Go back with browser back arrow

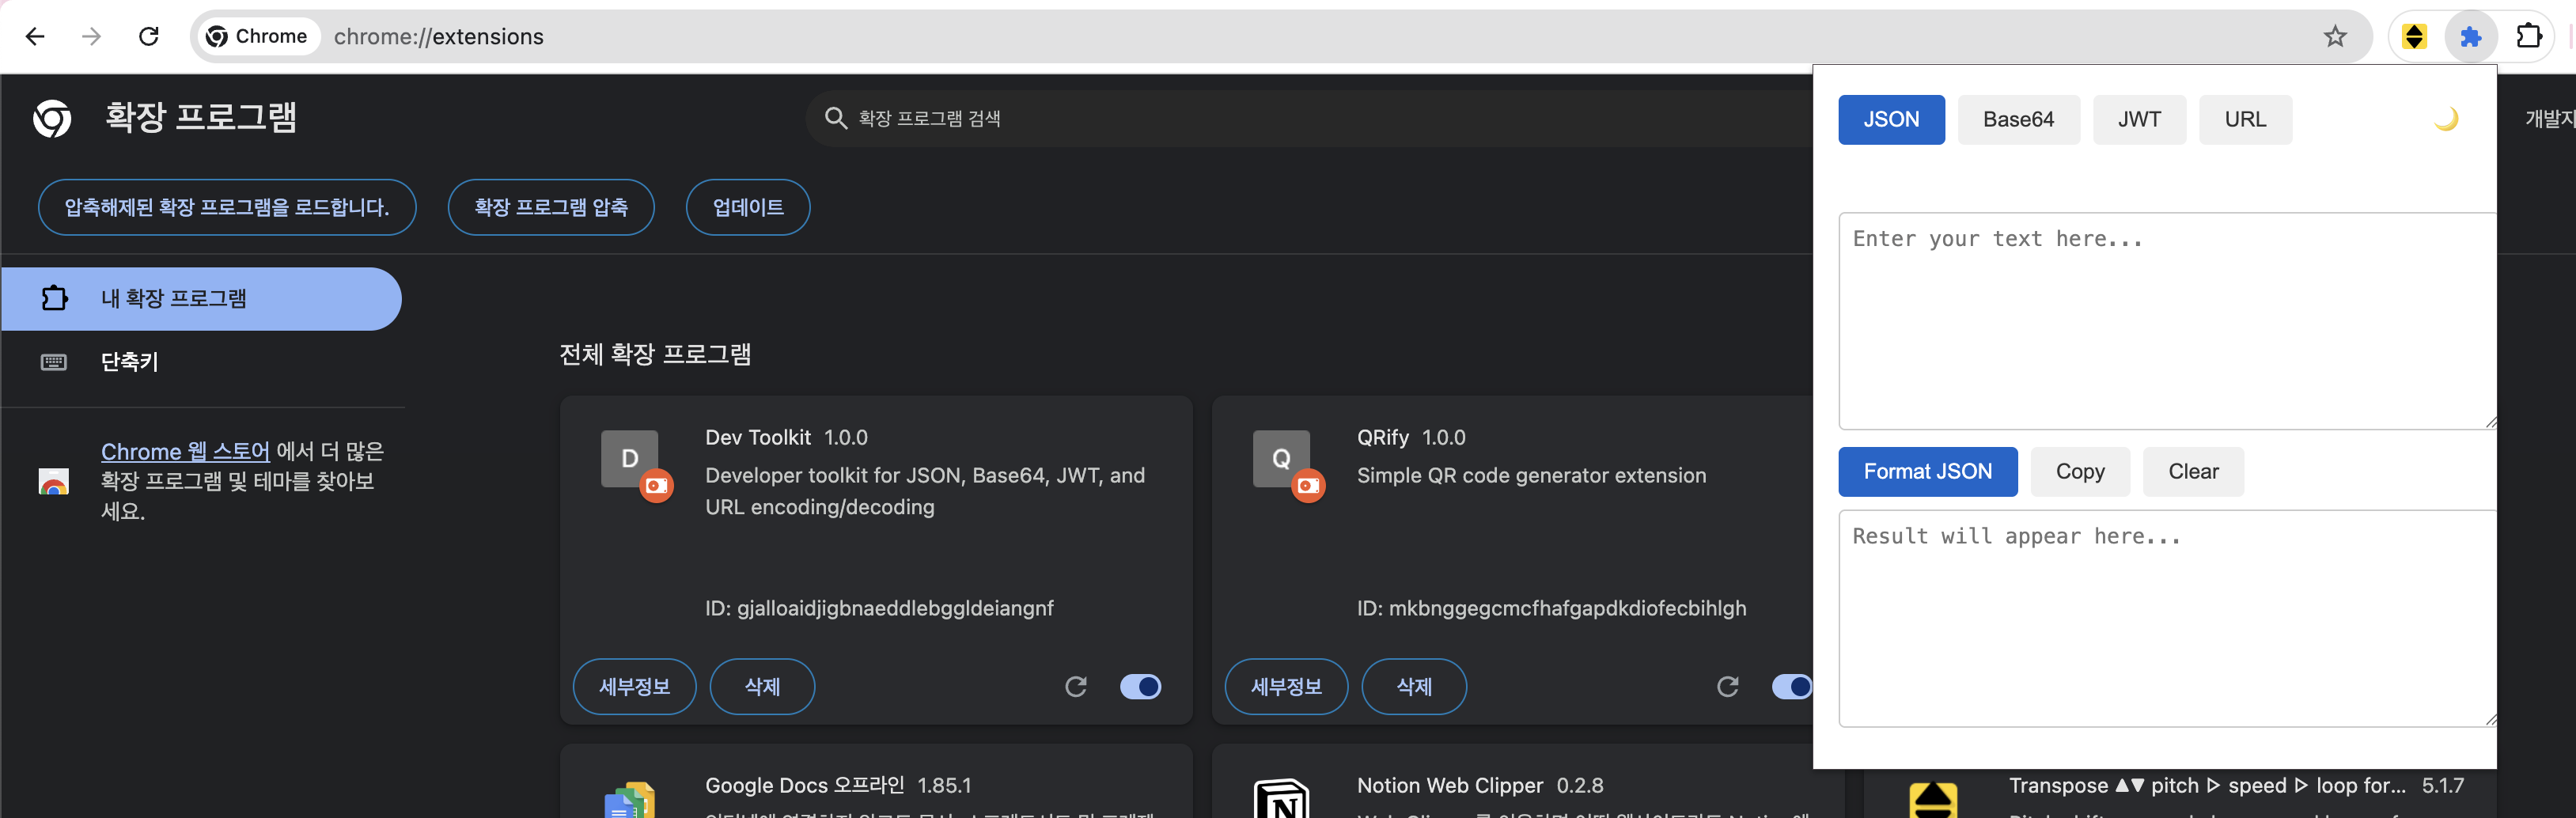point(35,37)
